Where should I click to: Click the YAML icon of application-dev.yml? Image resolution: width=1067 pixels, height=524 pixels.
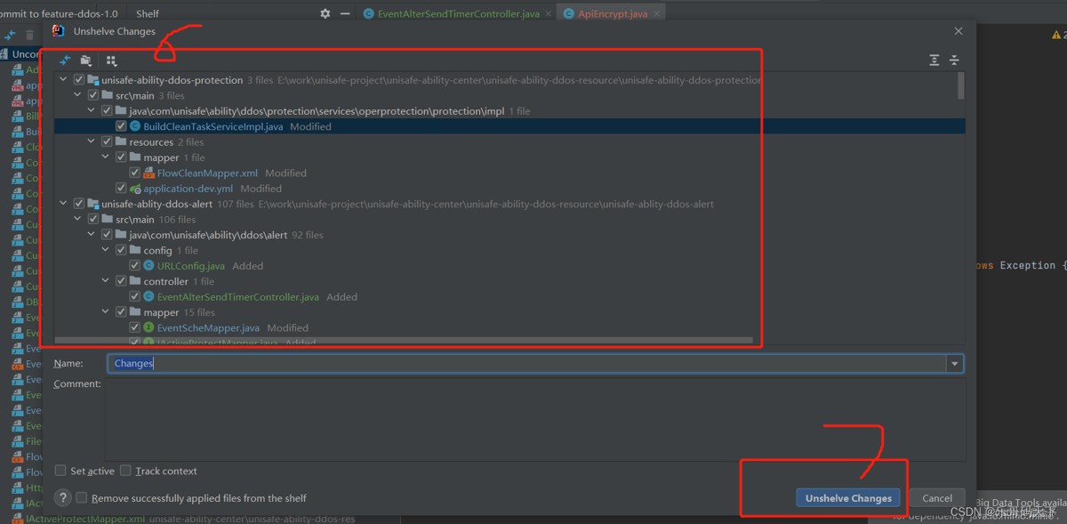coord(135,189)
